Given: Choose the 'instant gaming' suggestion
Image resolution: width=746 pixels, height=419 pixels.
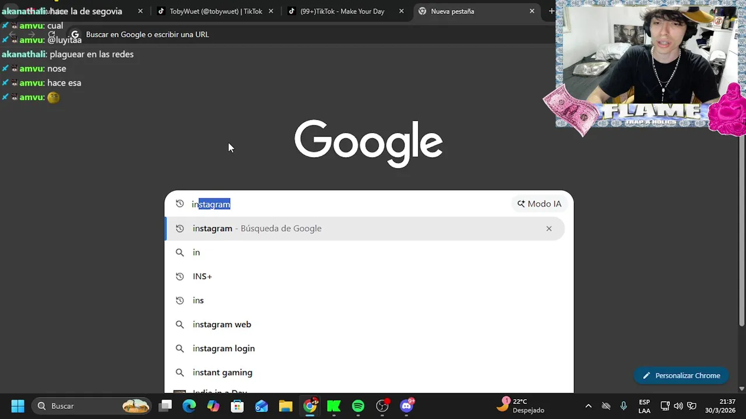Looking at the screenshot, I should [365, 372].
